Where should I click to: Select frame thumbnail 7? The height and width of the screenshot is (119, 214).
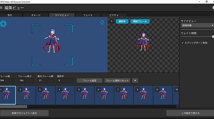pos(123,95)
